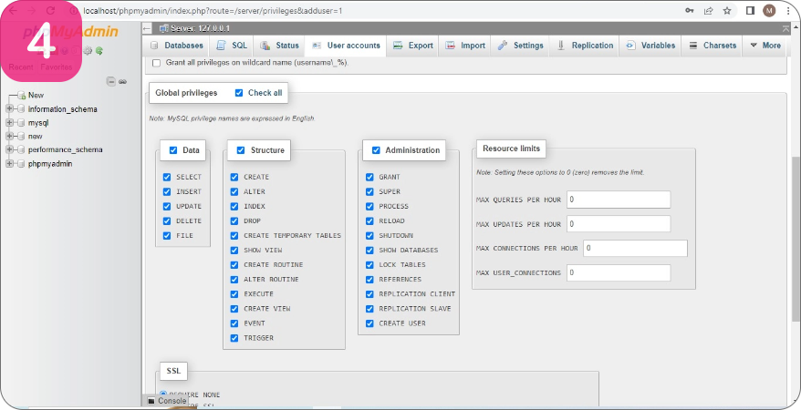Open phpMyAdmin navigation panel settings gear
Image resolution: width=801 pixels, height=410 pixels.
pos(88,50)
